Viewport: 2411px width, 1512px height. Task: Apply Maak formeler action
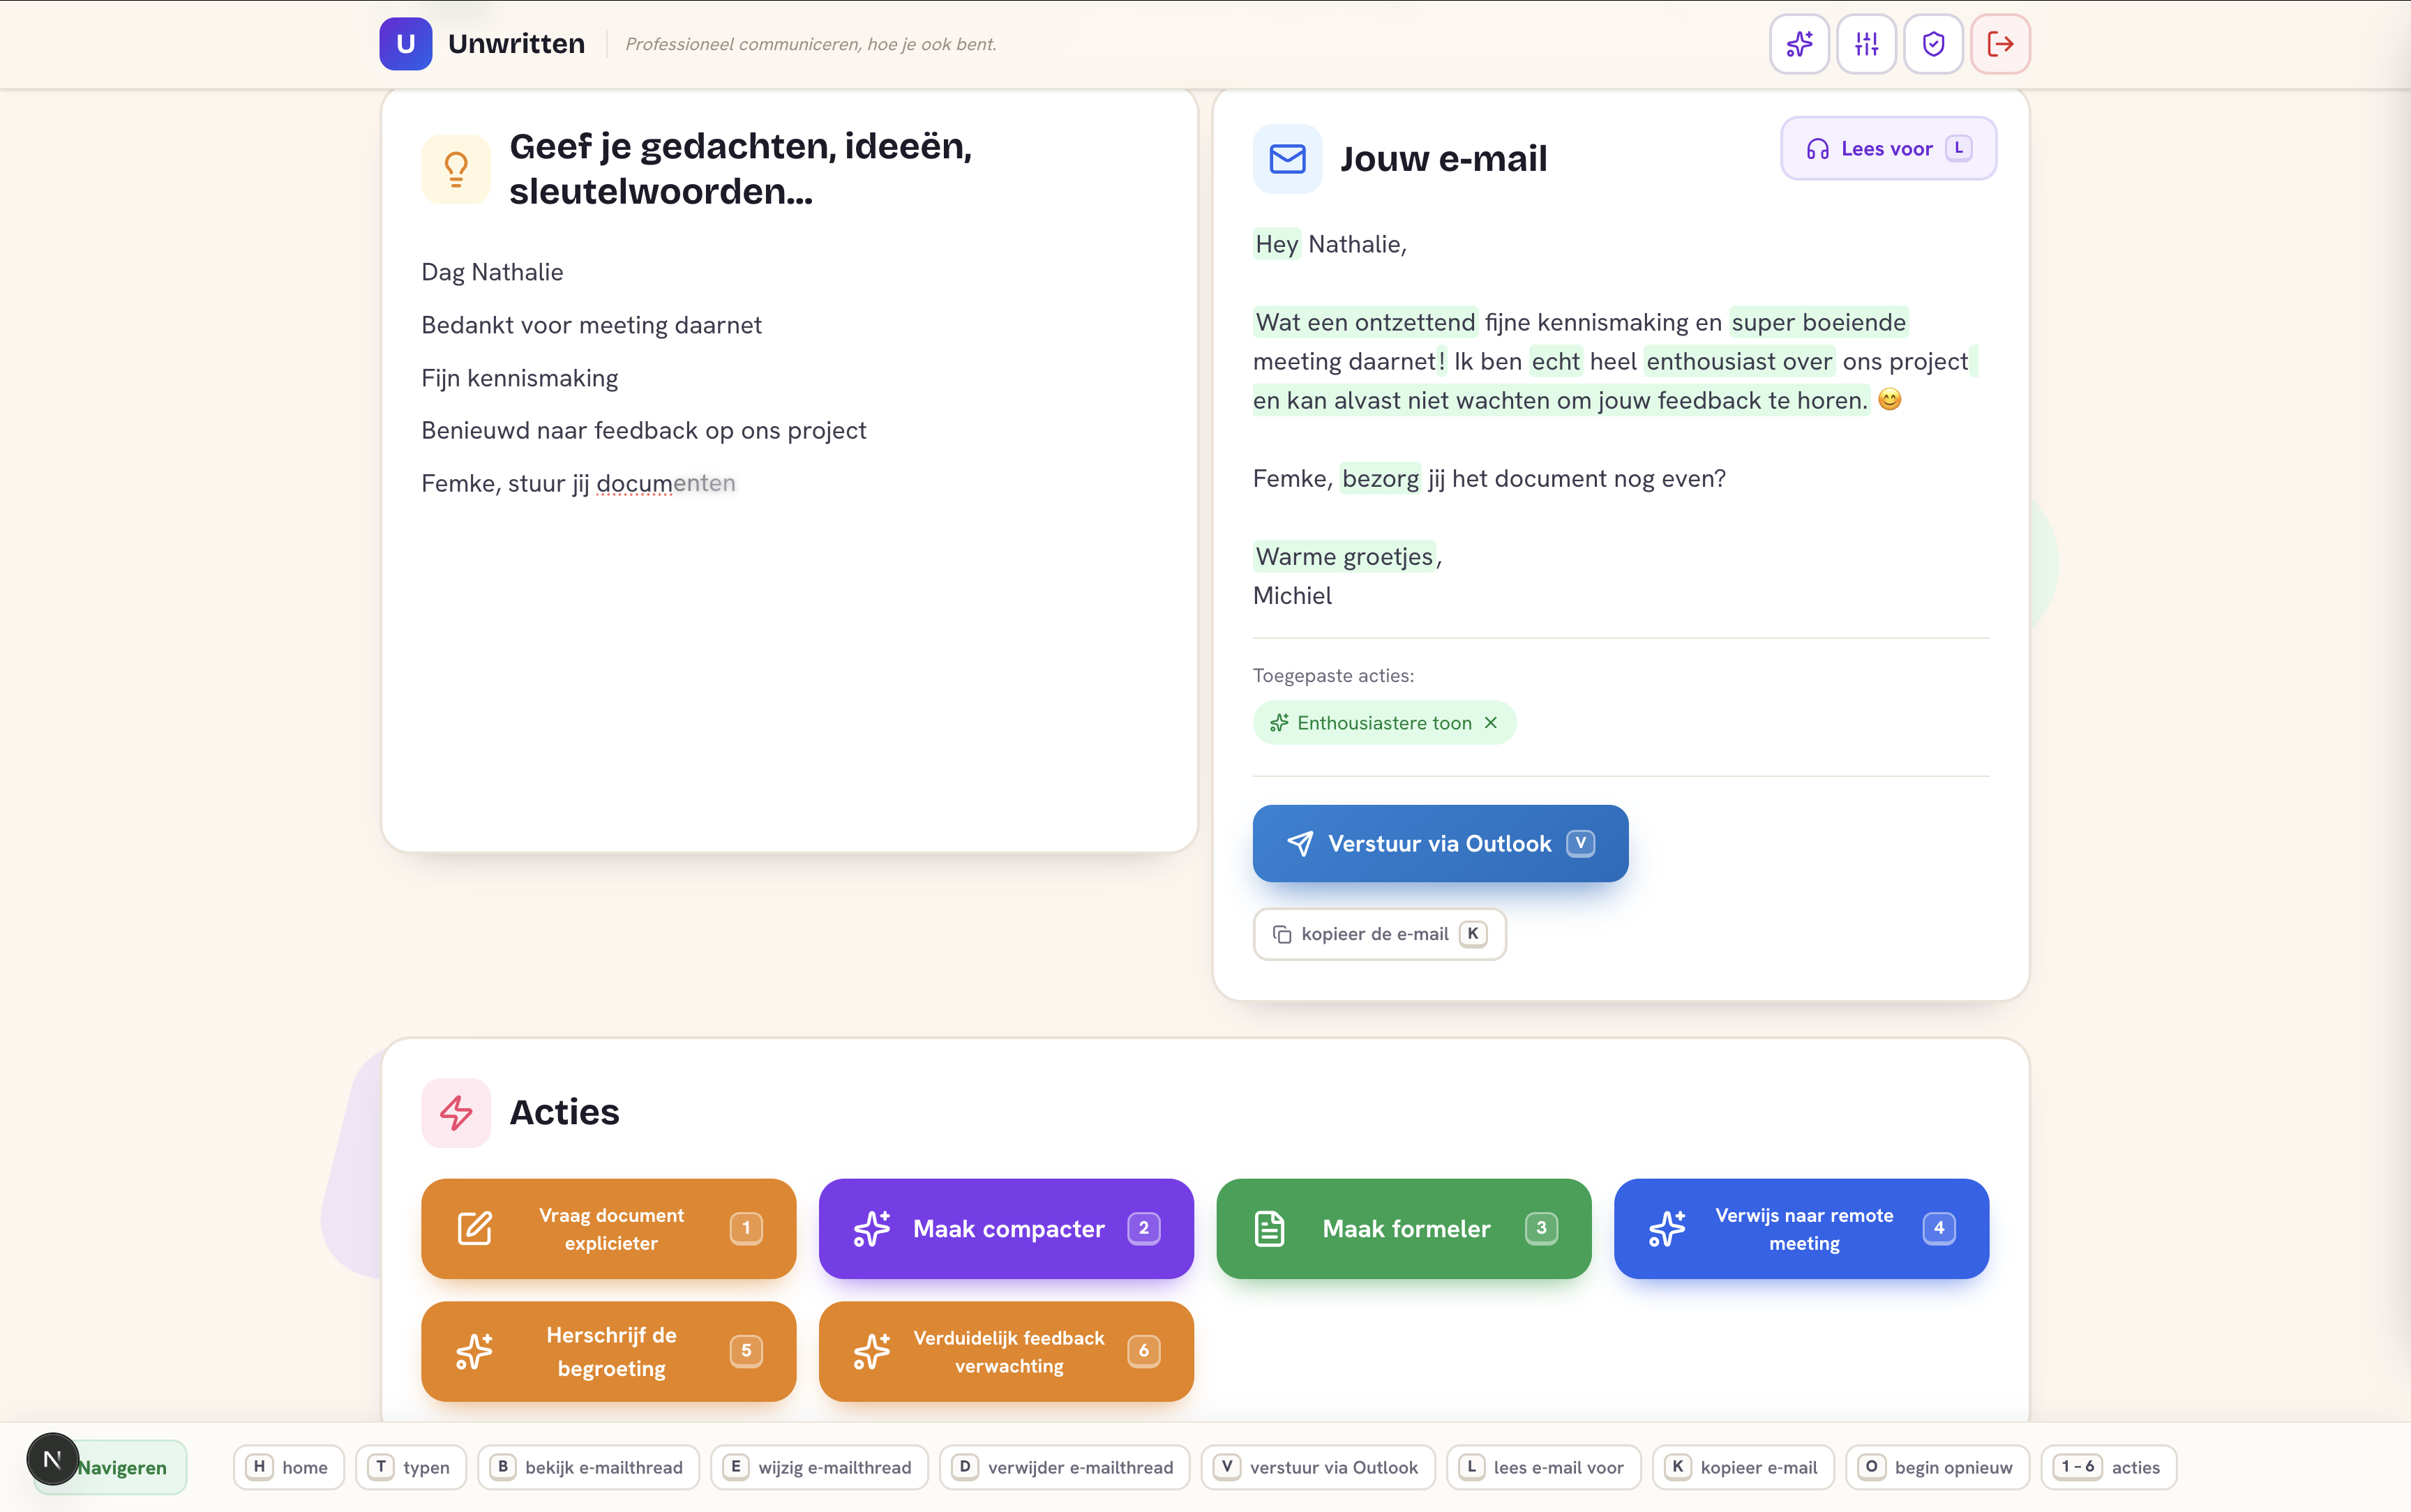tap(1403, 1228)
